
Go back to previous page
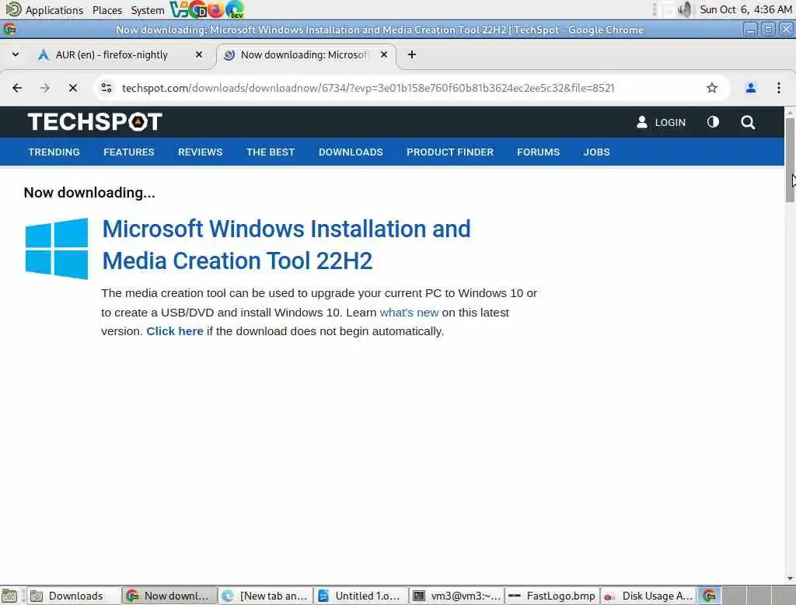17,88
